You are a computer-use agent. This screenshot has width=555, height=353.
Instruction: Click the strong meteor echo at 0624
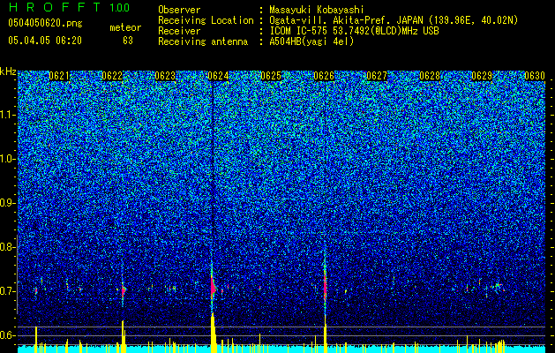[213, 287]
